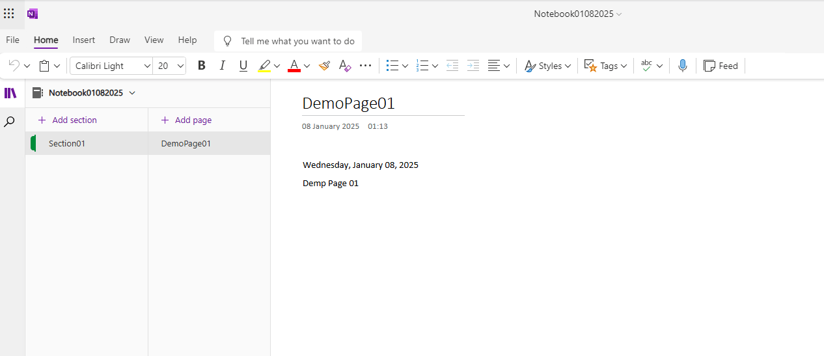Click the Decrease Indent icon
This screenshot has width=824, height=356.
[452, 66]
